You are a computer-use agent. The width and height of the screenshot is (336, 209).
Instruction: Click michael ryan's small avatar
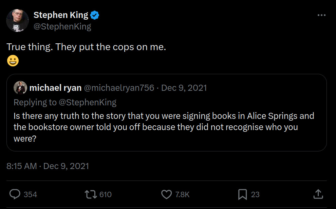pyautogui.click(x=20, y=88)
